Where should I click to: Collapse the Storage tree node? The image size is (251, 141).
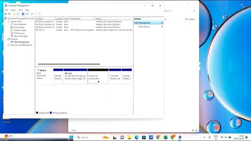[6, 39]
